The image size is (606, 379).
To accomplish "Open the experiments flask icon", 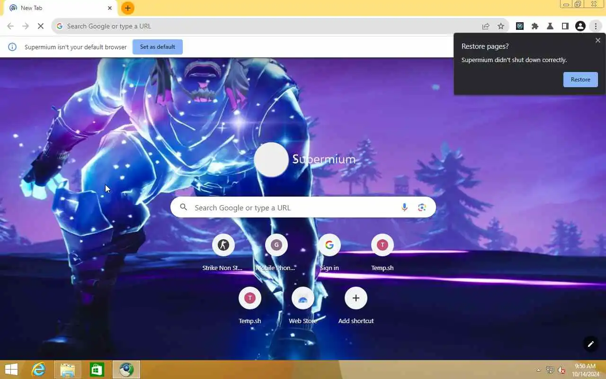I will 550,26.
